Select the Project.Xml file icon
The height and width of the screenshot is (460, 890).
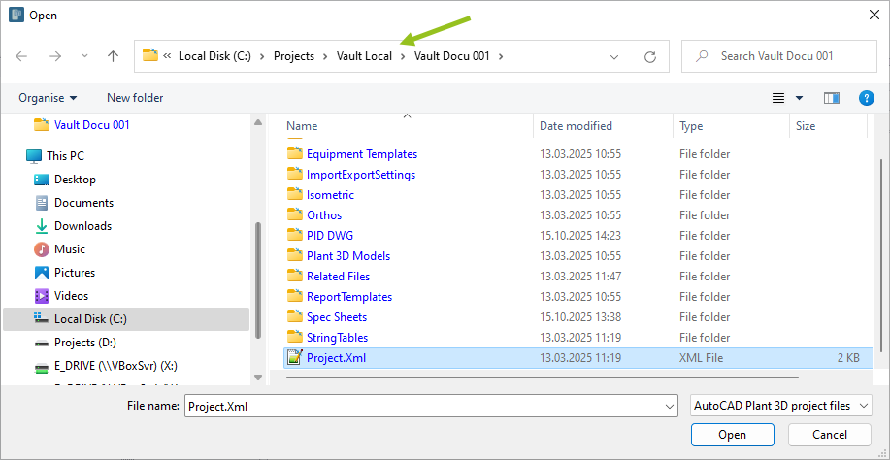point(294,358)
